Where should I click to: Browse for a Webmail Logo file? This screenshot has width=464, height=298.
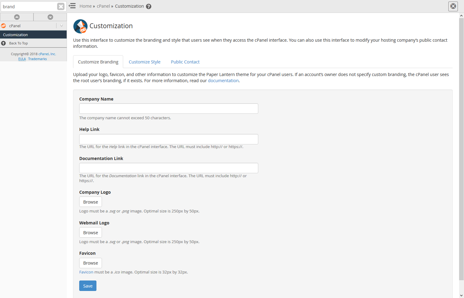(91, 233)
